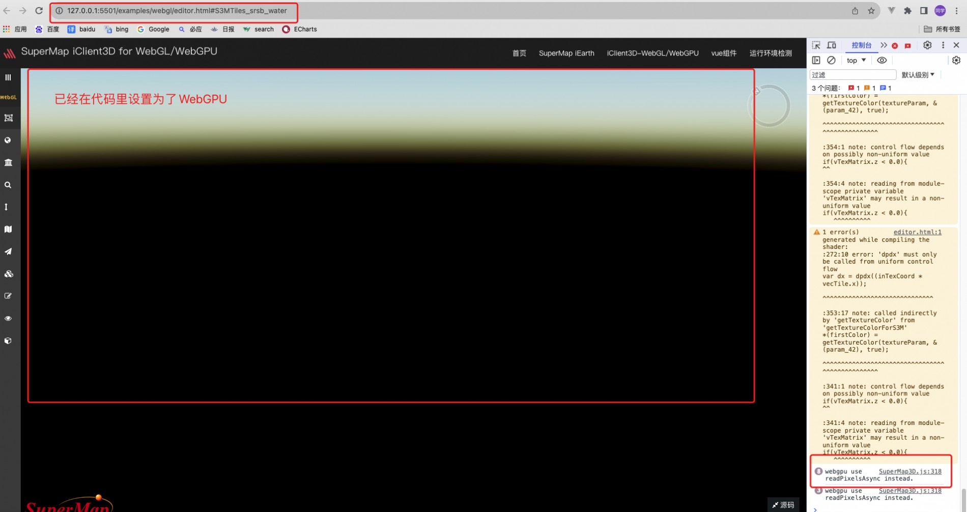Open the paper plane fly icon
967x512 pixels.
[8, 251]
